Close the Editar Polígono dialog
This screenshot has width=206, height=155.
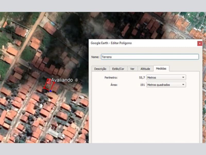point(200,43)
